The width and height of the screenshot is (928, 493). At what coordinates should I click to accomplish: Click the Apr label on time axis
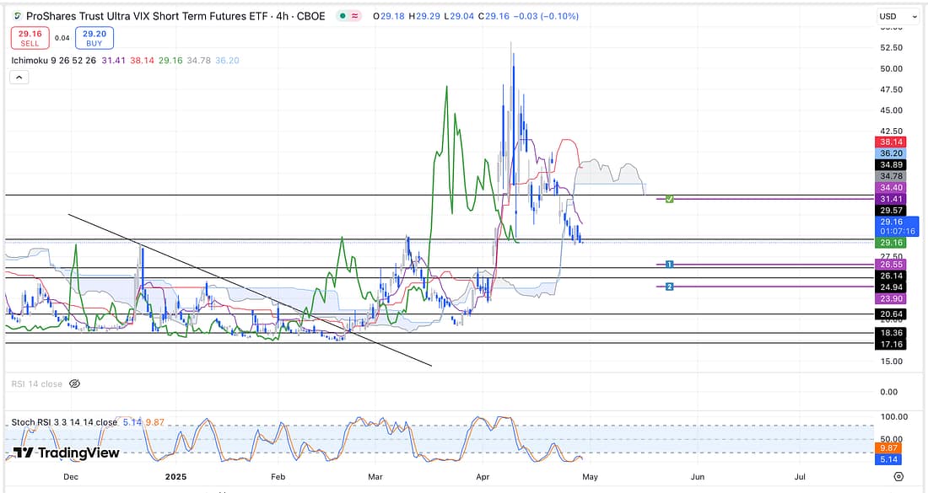click(x=482, y=476)
